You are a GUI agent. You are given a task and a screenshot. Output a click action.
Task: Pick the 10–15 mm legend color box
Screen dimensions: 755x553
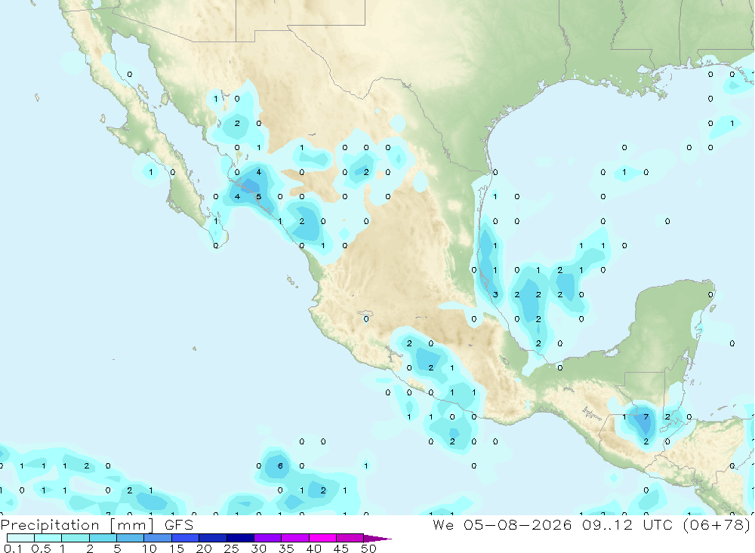(x=158, y=538)
